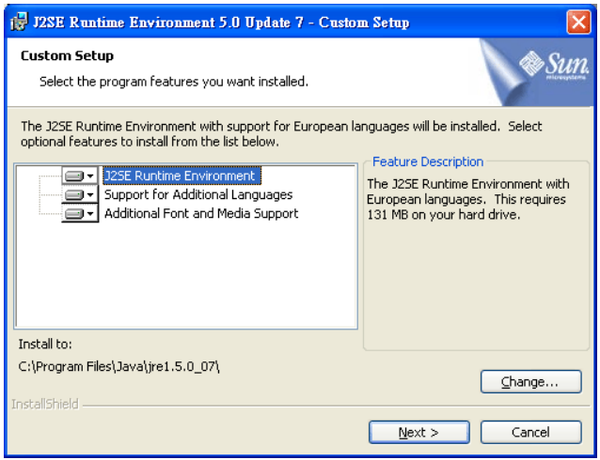The image size is (600, 460).
Task: Expand the Support for Additional Languages install options arrow
Action: [x=90, y=195]
